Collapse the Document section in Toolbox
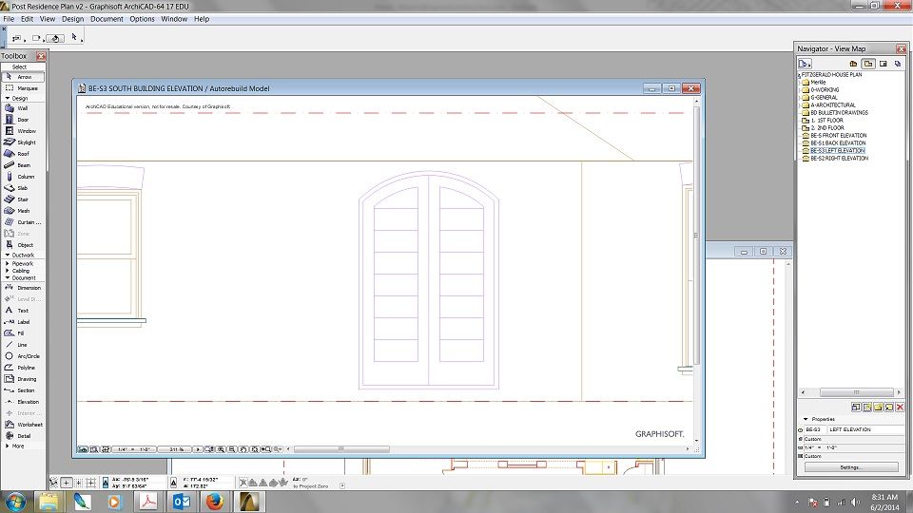The height and width of the screenshot is (513, 913). pos(8,278)
